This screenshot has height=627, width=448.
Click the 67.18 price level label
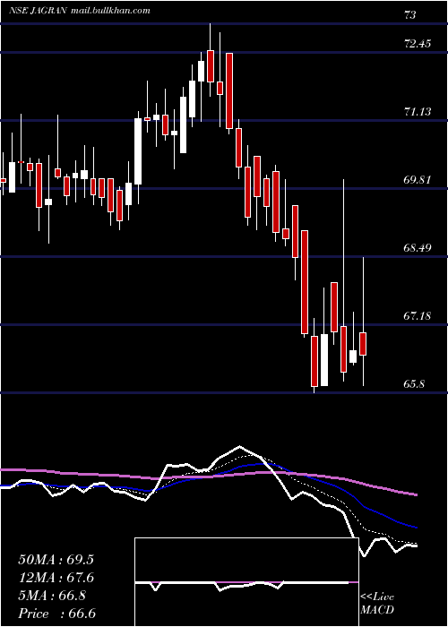[x=418, y=316]
